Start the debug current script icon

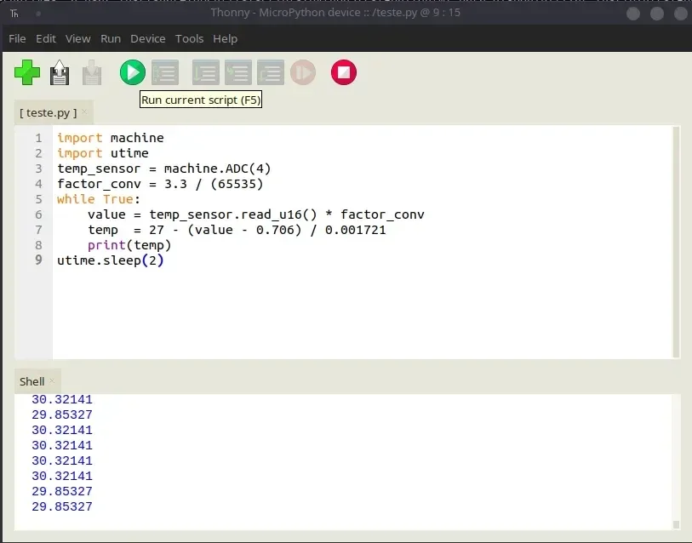pyautogui.click(x=165, y=72)
